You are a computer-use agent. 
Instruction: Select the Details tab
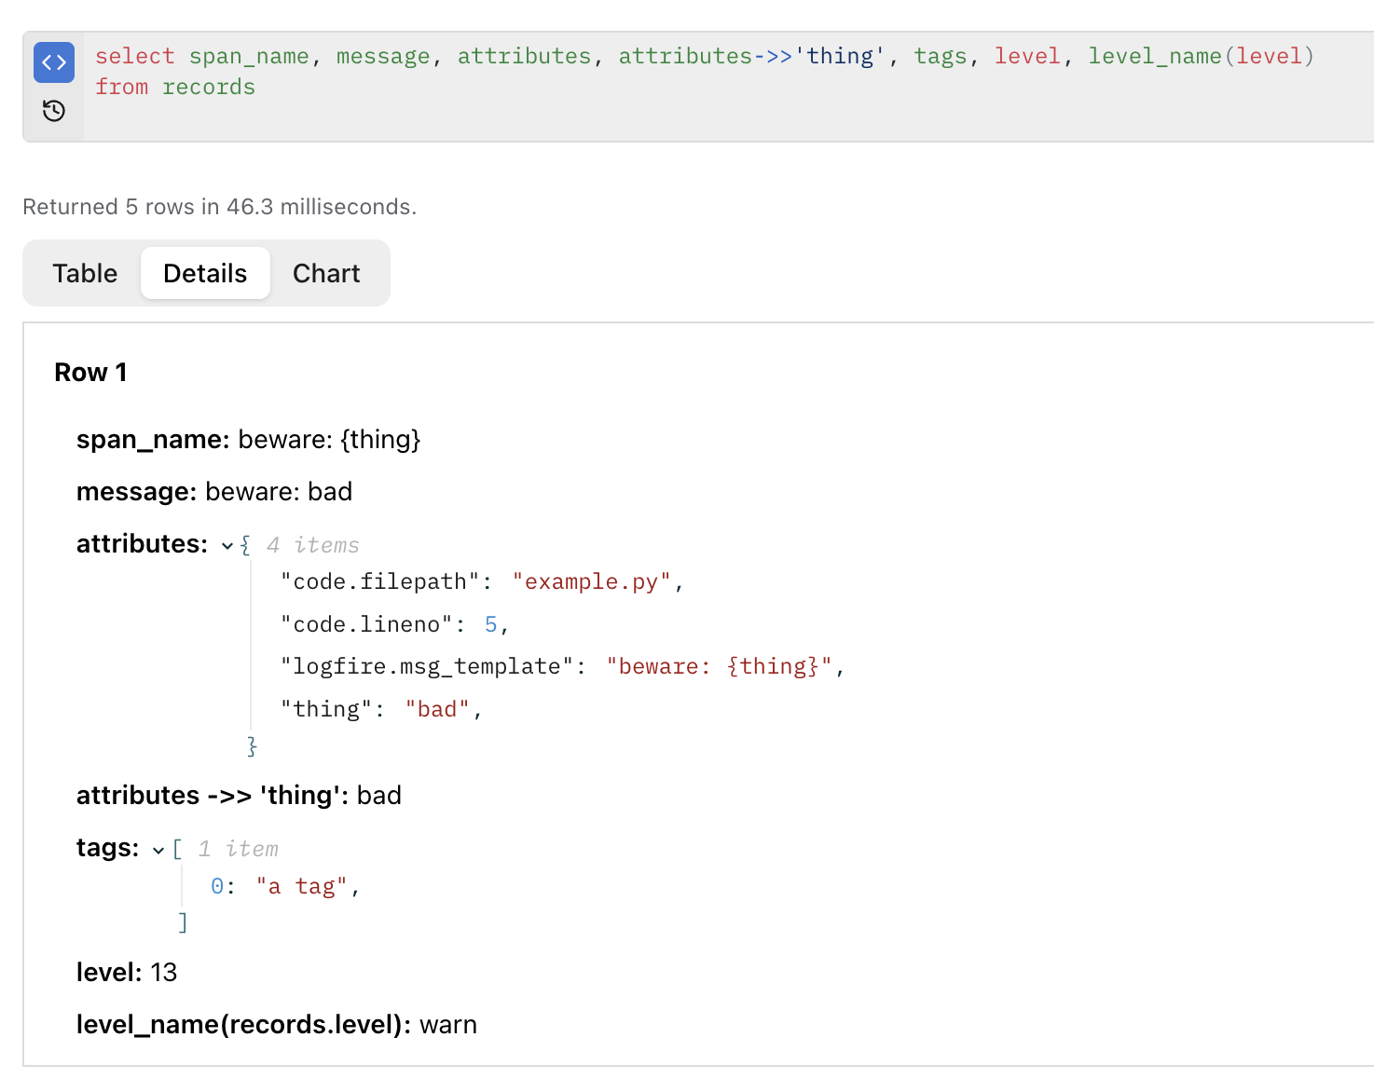[x=205, y=273]
